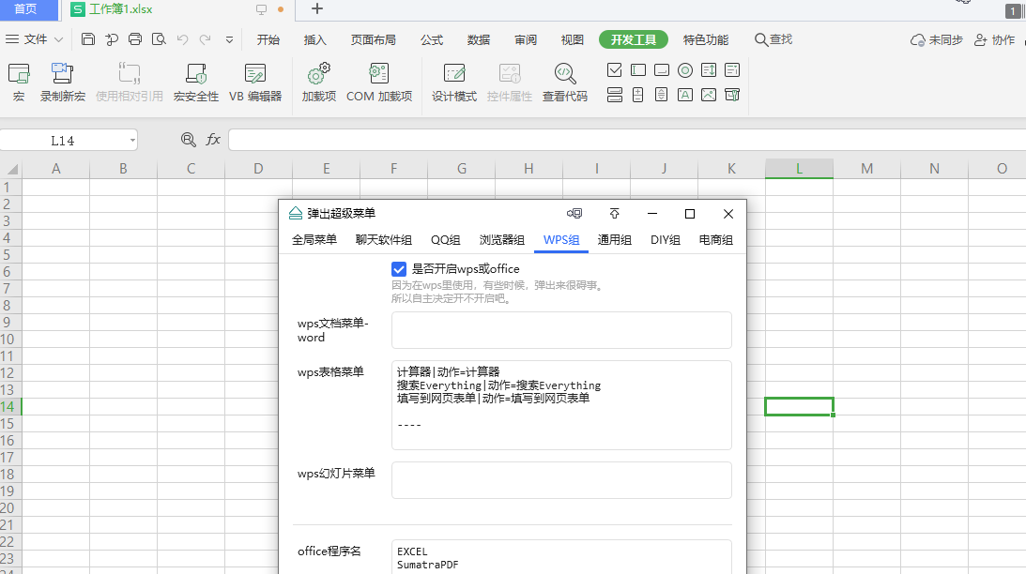The image size is (1026, 574).
Task: Expand the 文件 menu
Action: click(35, 39)
